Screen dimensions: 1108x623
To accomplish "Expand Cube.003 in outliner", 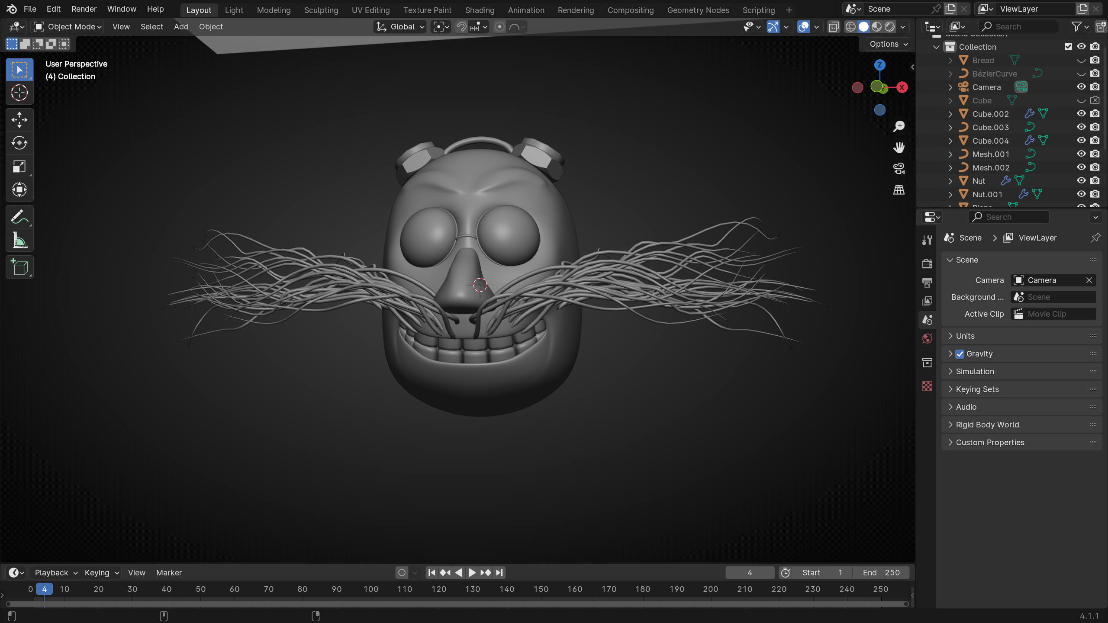I will pyautogui.click(x=950, y=128).
